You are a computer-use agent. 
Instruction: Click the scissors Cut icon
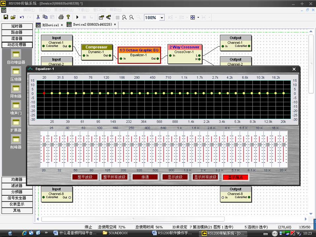[x=38, y=17]
